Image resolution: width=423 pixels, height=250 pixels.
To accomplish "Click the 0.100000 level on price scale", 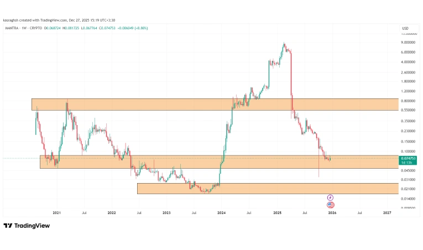I will pos(409,151).
